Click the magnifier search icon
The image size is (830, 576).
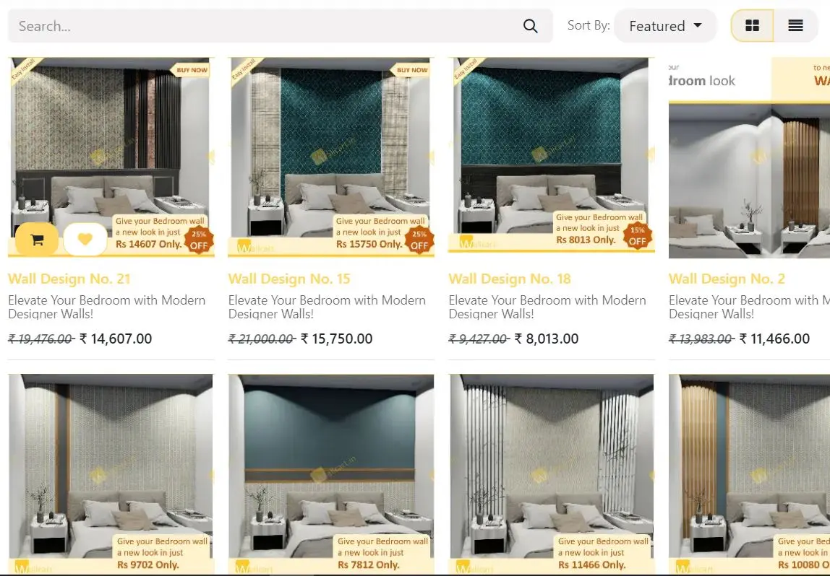tap(530, 26)
